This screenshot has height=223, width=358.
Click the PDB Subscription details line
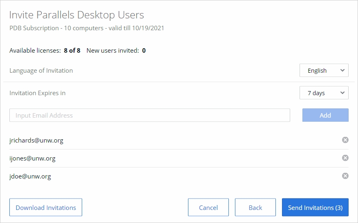[87, 28]
